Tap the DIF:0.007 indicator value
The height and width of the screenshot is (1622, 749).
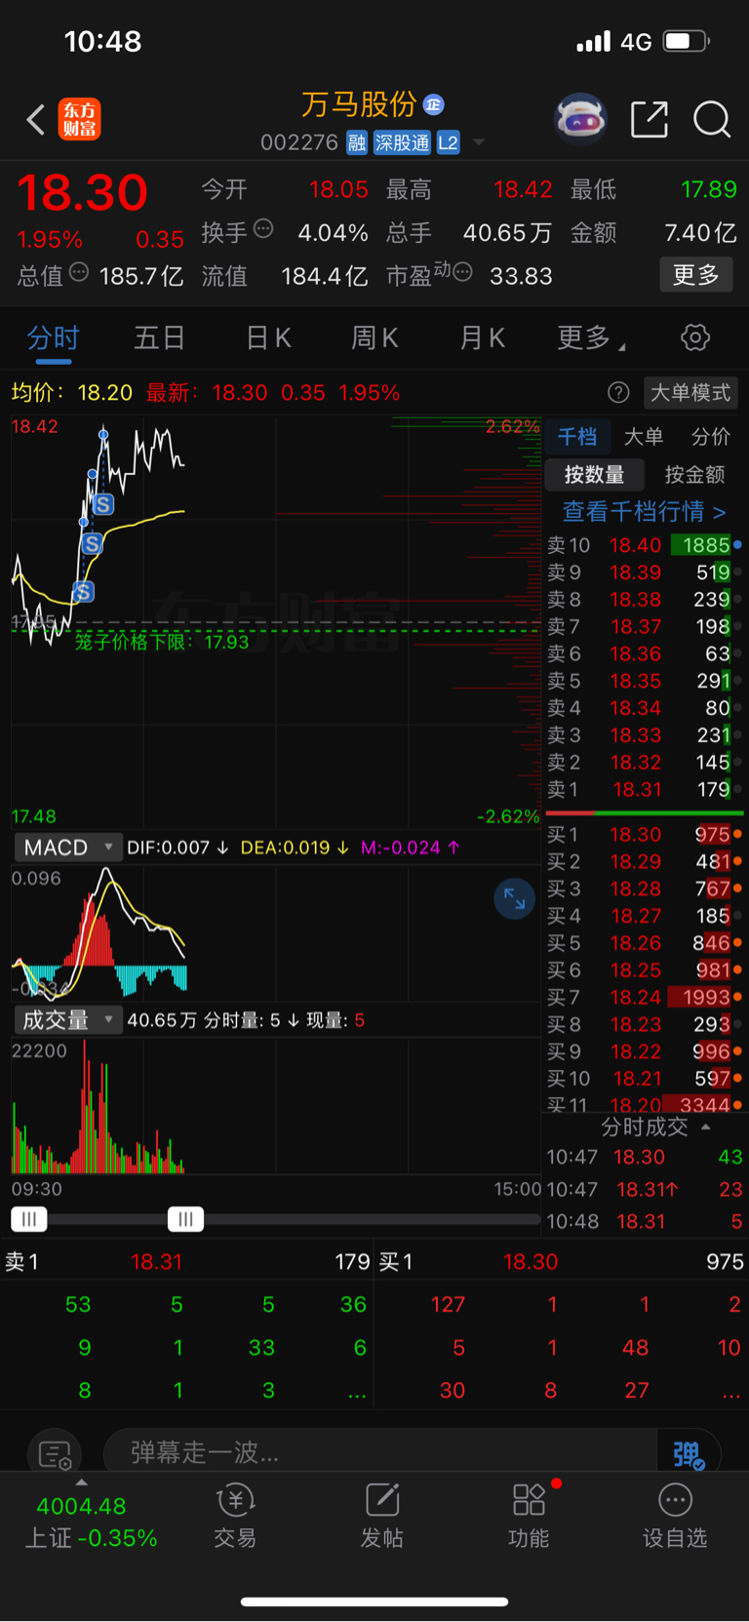click(x=177, y=848)
